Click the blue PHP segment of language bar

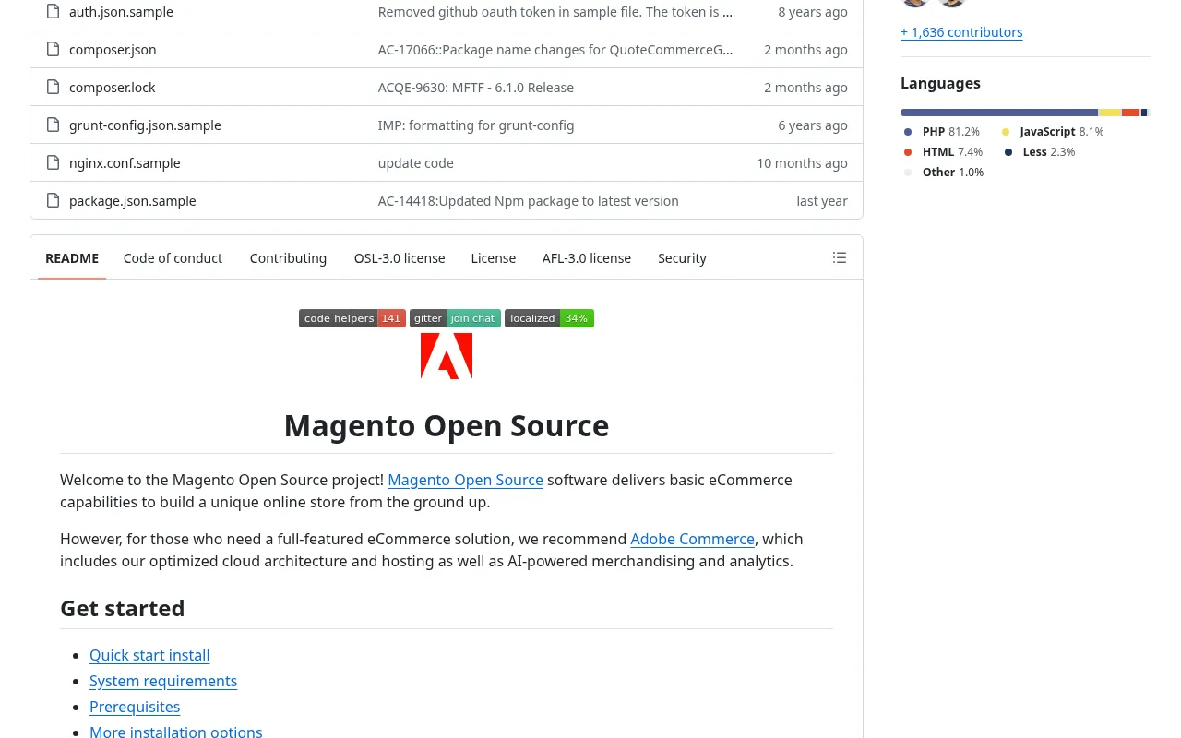pos(999,113)
